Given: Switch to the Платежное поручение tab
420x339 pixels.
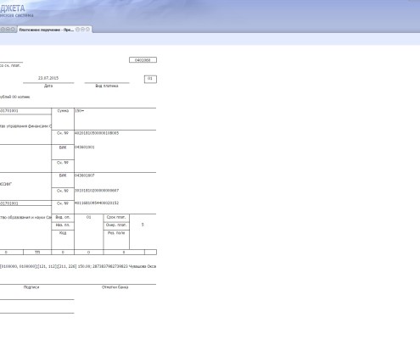Looking at the screenshot, I should [47, 30].
